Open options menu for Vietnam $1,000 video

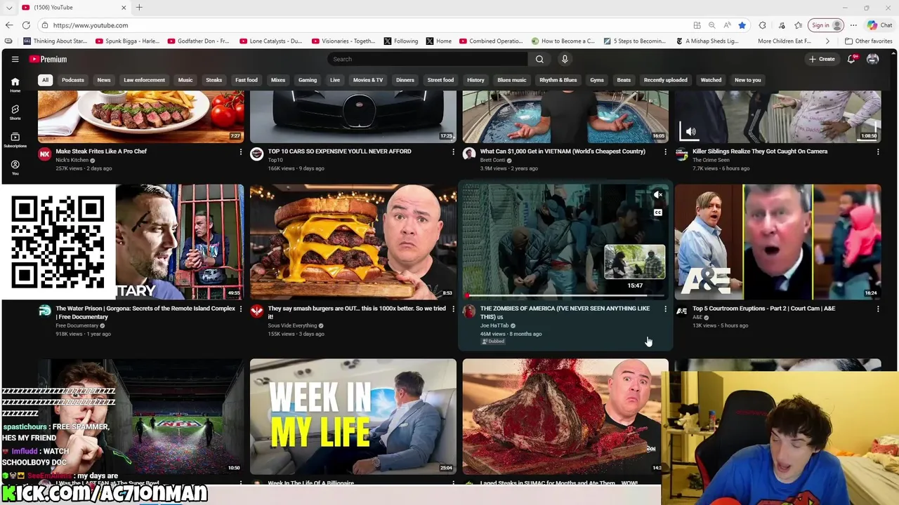coord(665,151)
